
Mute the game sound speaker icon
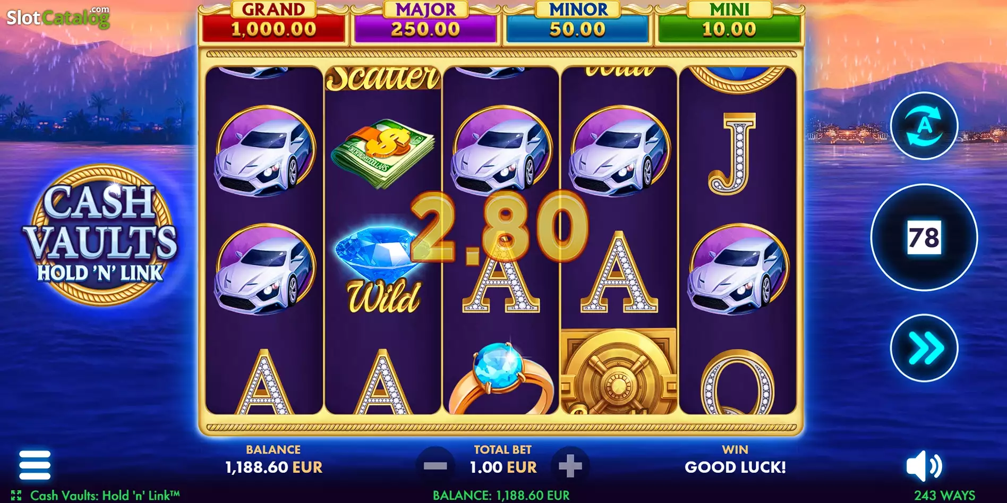point(924,466)
